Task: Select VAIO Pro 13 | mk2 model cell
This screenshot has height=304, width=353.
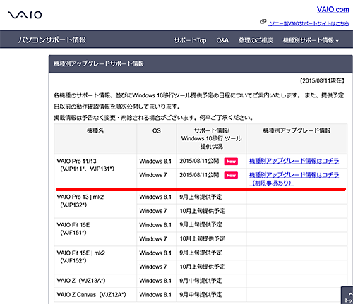Action: [95, 204]
